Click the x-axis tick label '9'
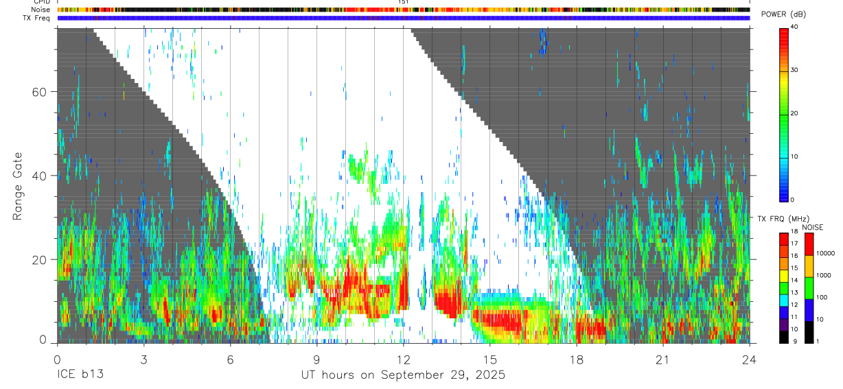Image resolution: width=843 pixels, height=389 pixels. point(316,359)
